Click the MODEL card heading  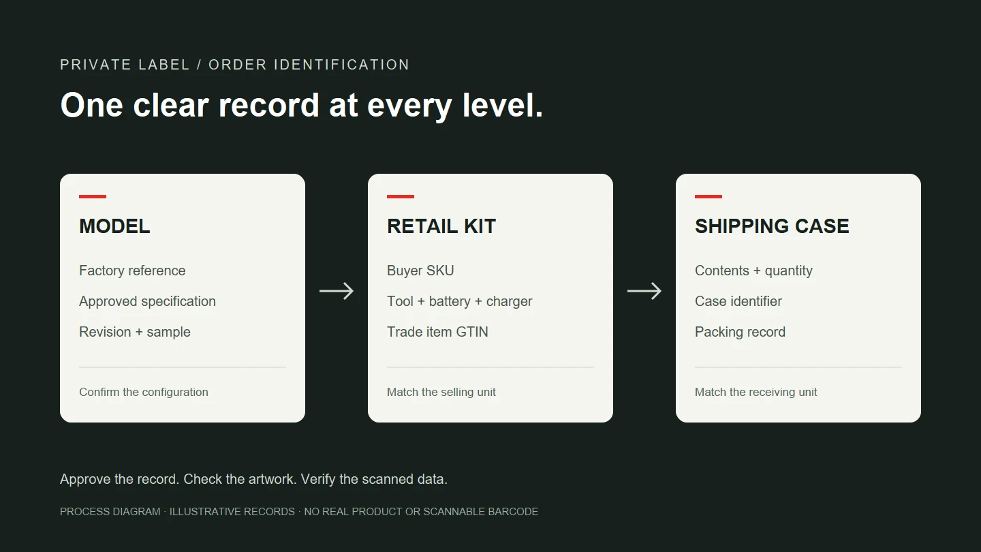114,226
